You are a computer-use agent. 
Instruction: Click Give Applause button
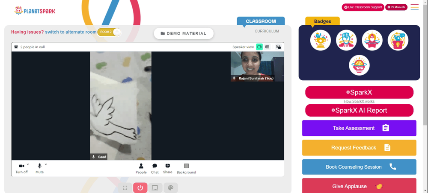[x=359, y=186]
